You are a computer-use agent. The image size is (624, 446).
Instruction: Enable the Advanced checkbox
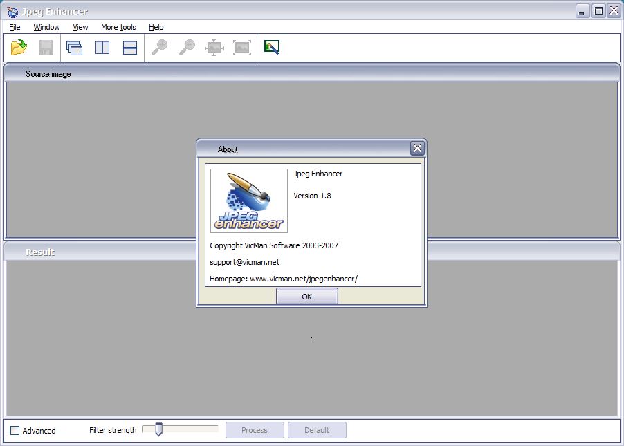click(15, 431)
